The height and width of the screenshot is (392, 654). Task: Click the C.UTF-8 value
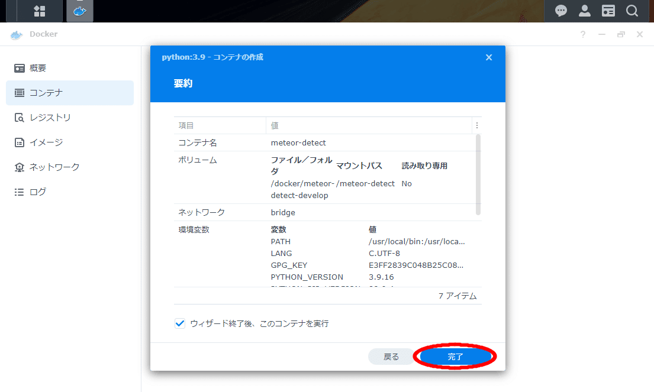click(x=384, y=253)
